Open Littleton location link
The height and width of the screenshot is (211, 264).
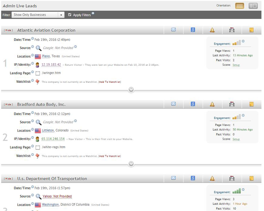click(x=48, y=130)
